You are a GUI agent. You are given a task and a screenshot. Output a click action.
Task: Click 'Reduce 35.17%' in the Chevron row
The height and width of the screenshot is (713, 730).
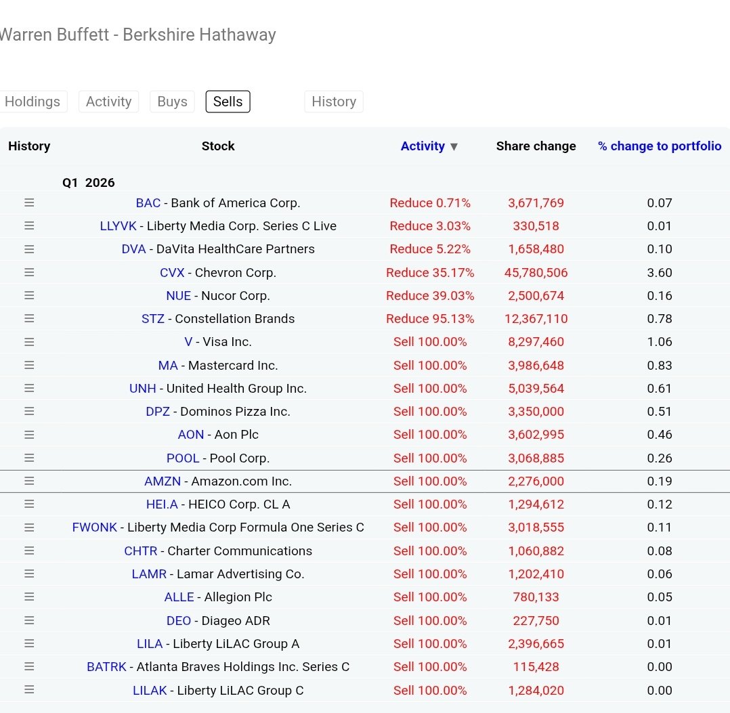(430, 273)
